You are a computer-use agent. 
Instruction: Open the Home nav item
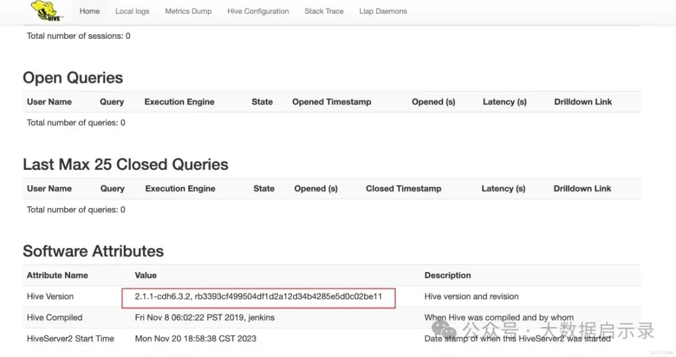point(90,11)
